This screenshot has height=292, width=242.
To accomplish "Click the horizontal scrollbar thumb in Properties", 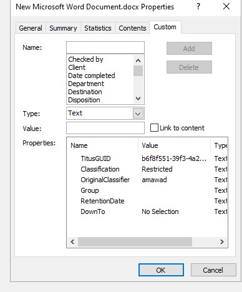I will 135,241.
